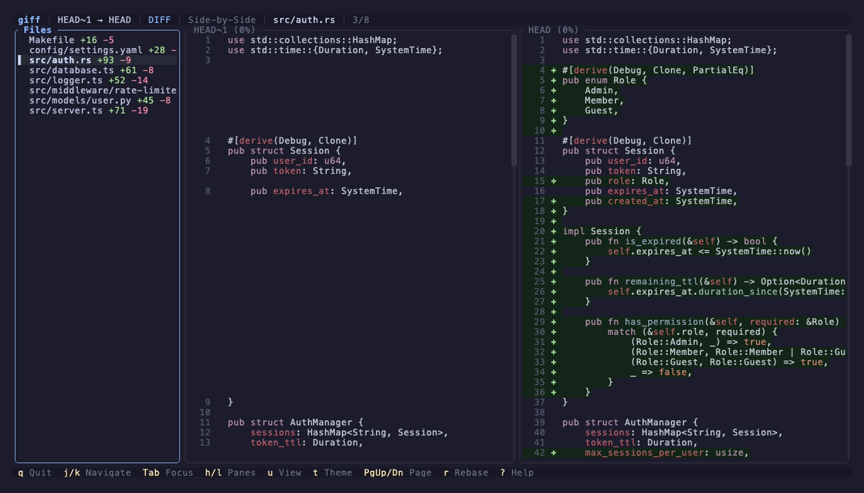Click the 'pub fn remaining_ttl' line
The width and height of the screenshot is (864, 493).
click(x=715, y=281)
